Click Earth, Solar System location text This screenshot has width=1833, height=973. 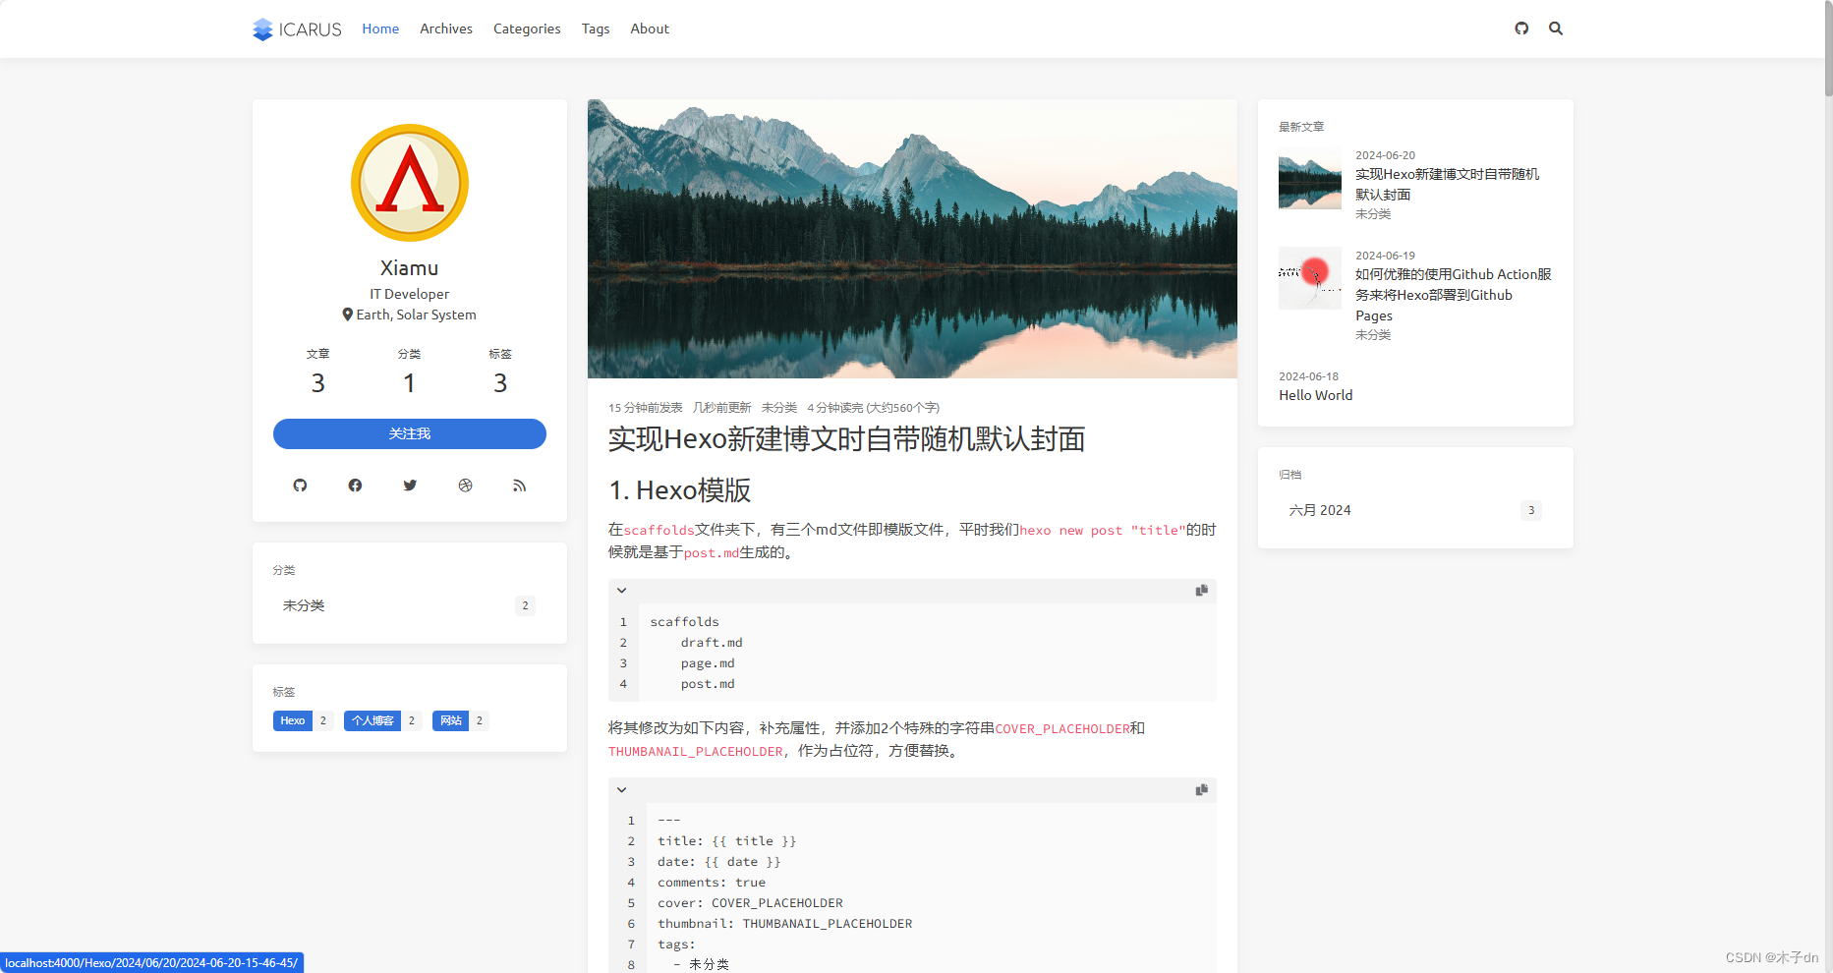[x=416, y=315]
